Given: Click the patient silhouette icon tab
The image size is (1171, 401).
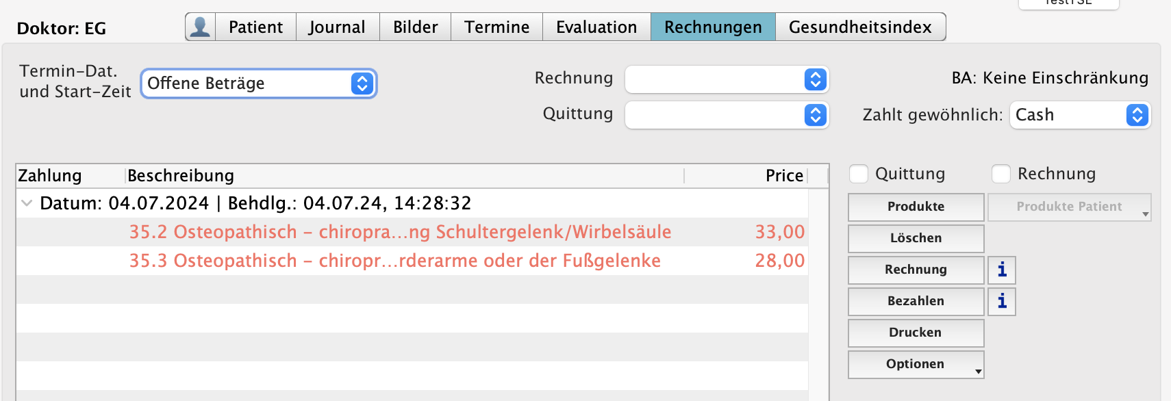Looking at the screenshot, I should click(x=200, y=27).
